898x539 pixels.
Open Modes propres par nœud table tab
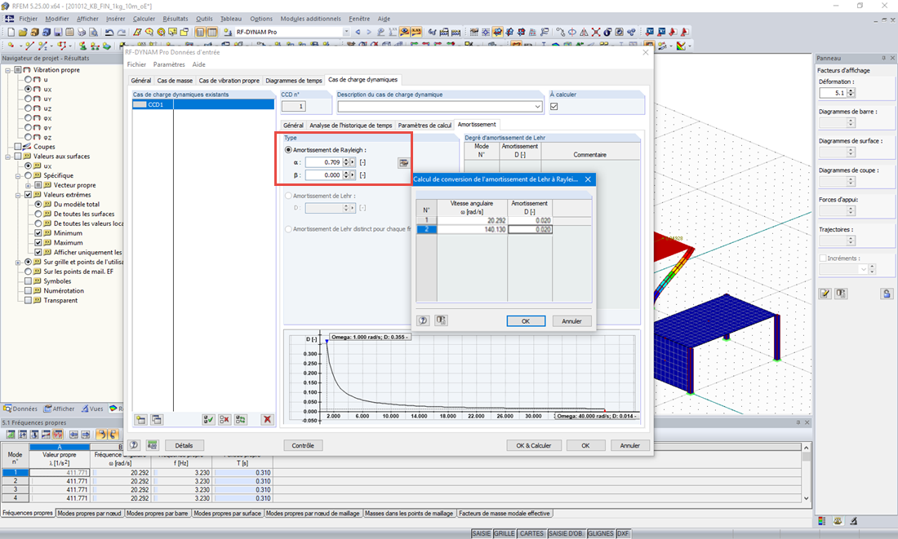coord(89,513)
